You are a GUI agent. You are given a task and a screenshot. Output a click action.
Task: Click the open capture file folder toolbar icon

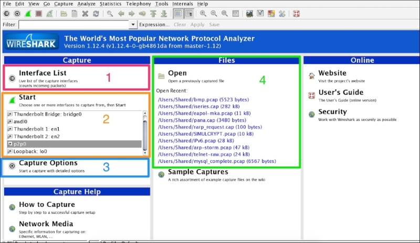(x=64, y=14)
